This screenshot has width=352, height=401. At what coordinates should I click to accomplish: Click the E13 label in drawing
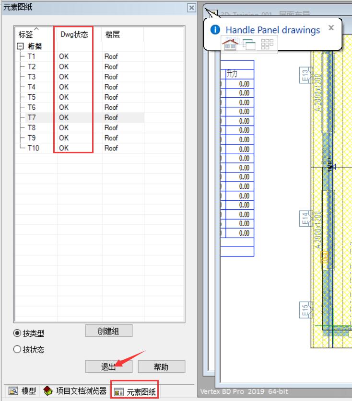[305, 75]
